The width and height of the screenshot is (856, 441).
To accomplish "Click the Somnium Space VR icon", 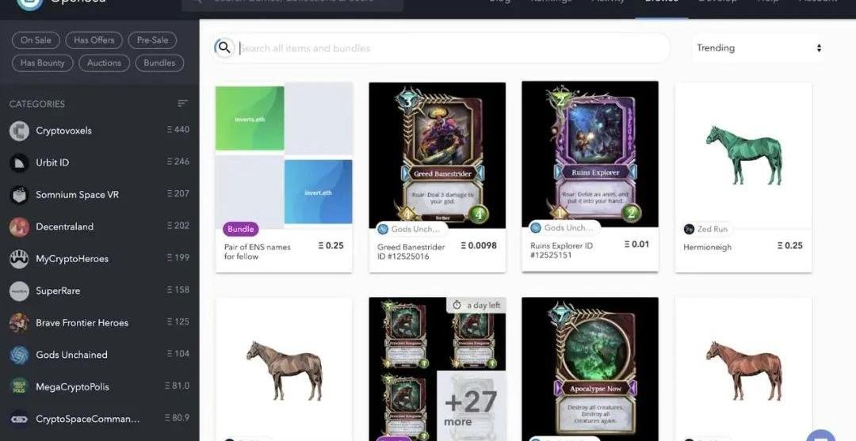I will (19, 195).
